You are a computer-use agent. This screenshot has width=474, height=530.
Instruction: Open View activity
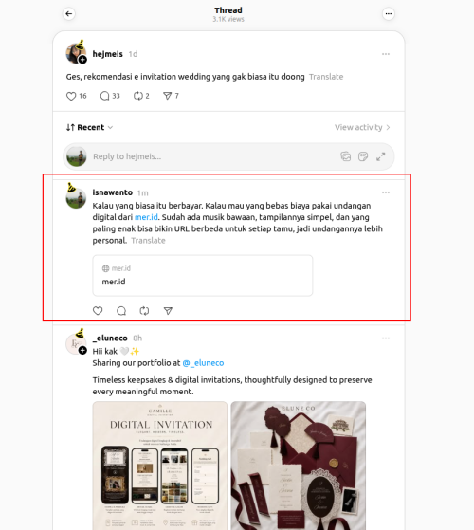tap(362, 127)
